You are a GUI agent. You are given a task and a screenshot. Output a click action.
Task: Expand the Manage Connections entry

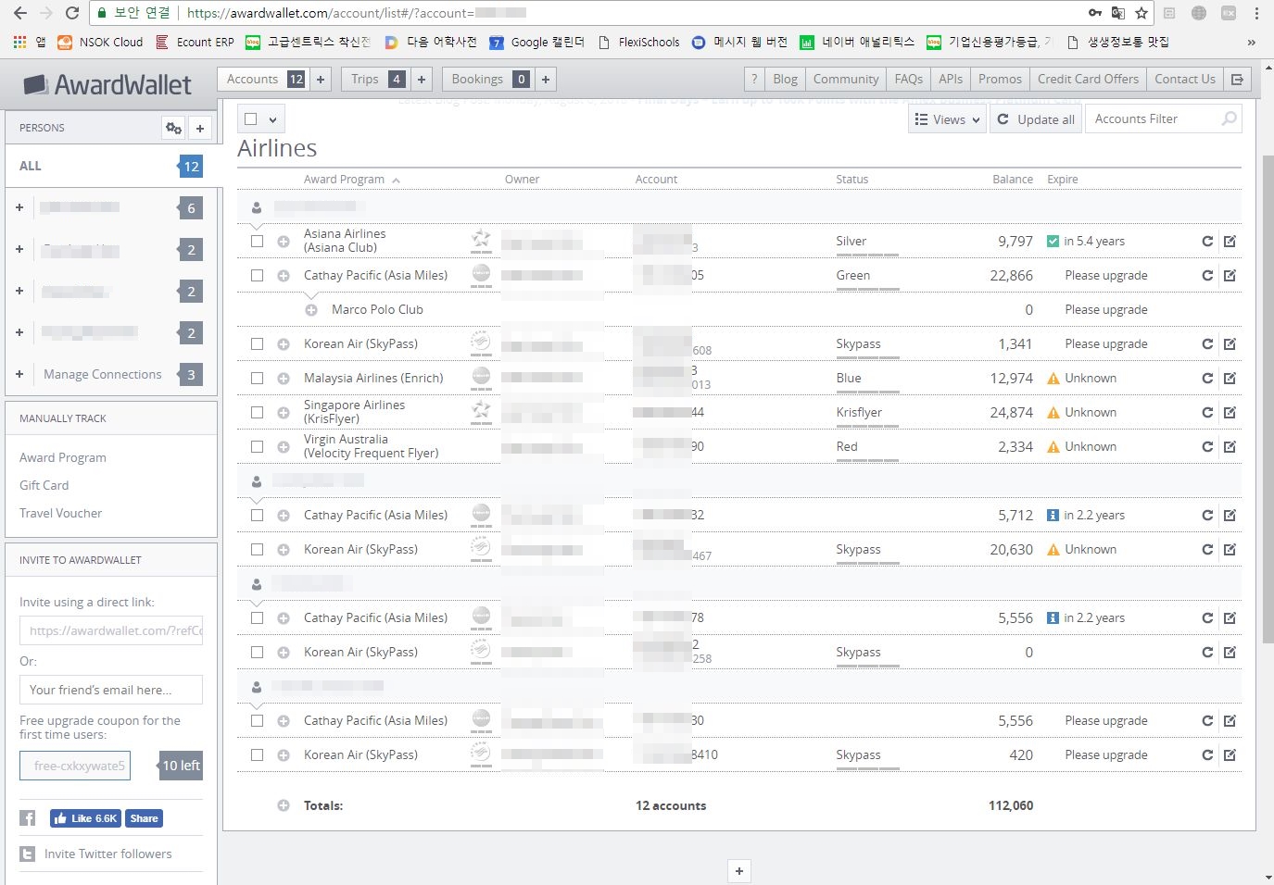(19, 374)
